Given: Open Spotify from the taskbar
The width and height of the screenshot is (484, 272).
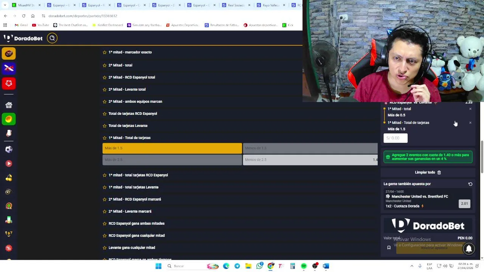Looking at the screenshot, I should 304,266.
